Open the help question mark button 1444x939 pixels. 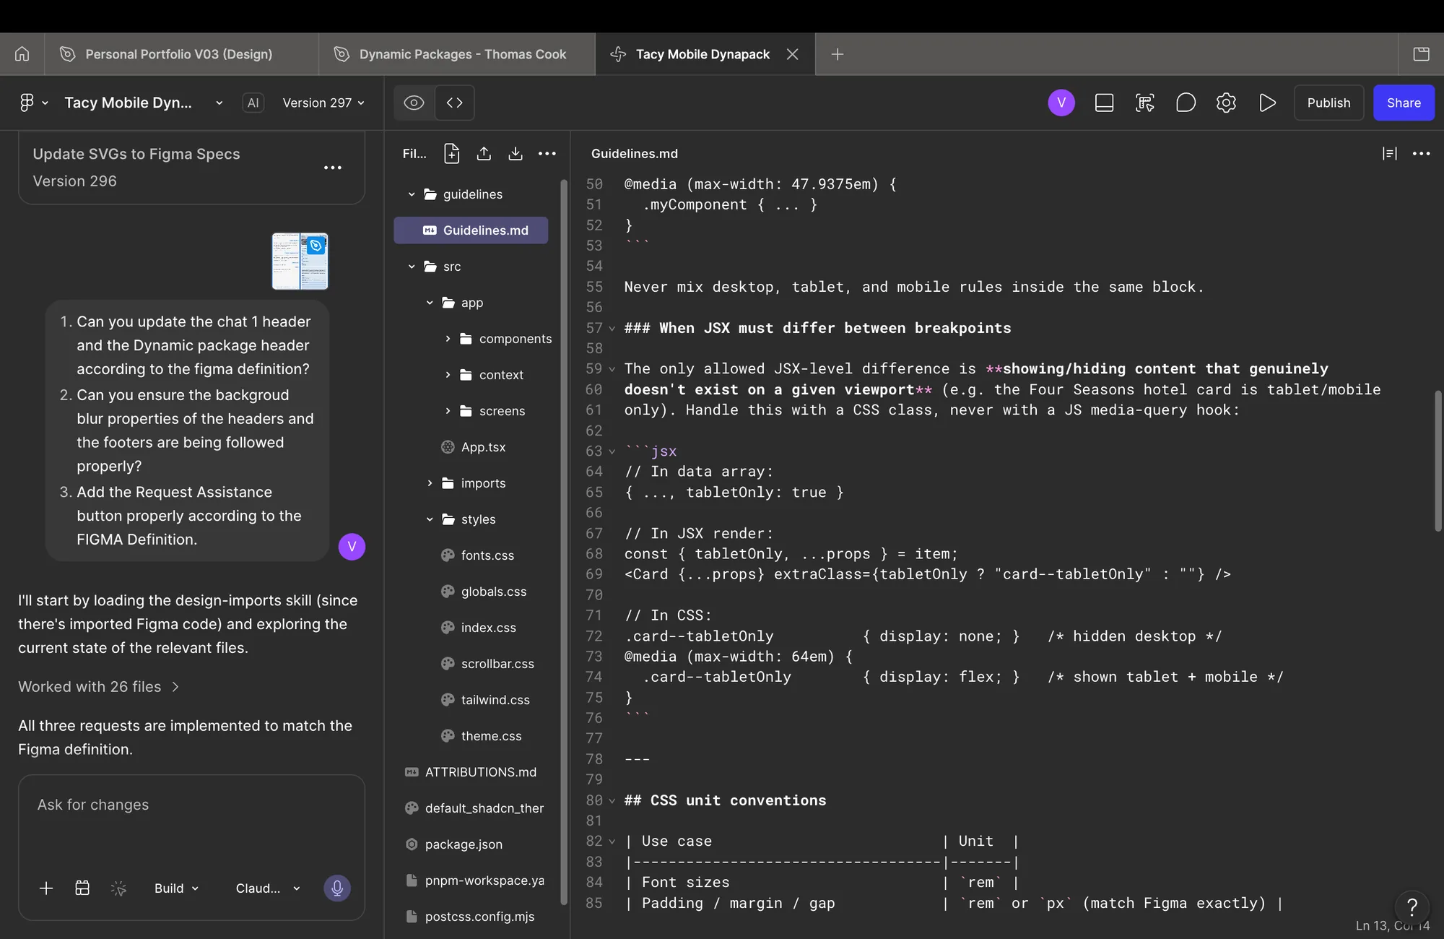click(x=1412, y=907)
